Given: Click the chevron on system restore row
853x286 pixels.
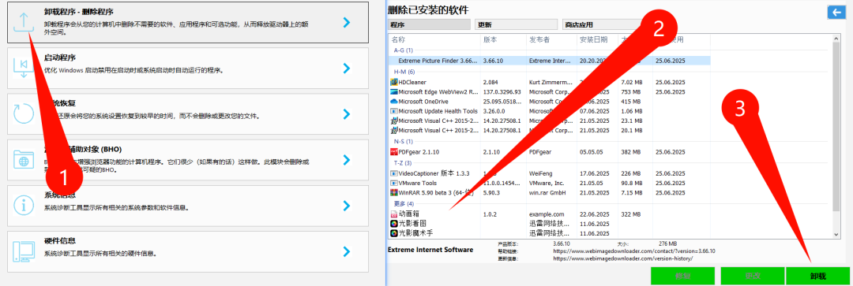Looking at the screenshot, I should click(347, 114).
